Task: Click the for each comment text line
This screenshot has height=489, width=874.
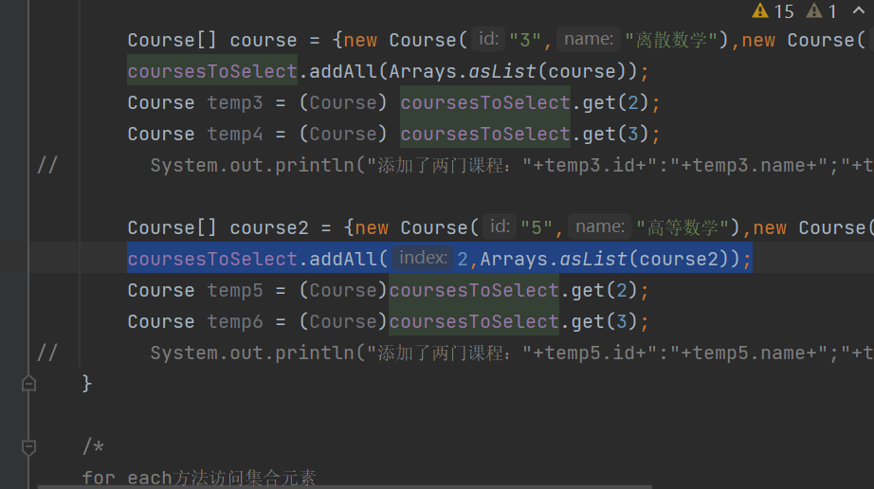Action: point(199,478)
